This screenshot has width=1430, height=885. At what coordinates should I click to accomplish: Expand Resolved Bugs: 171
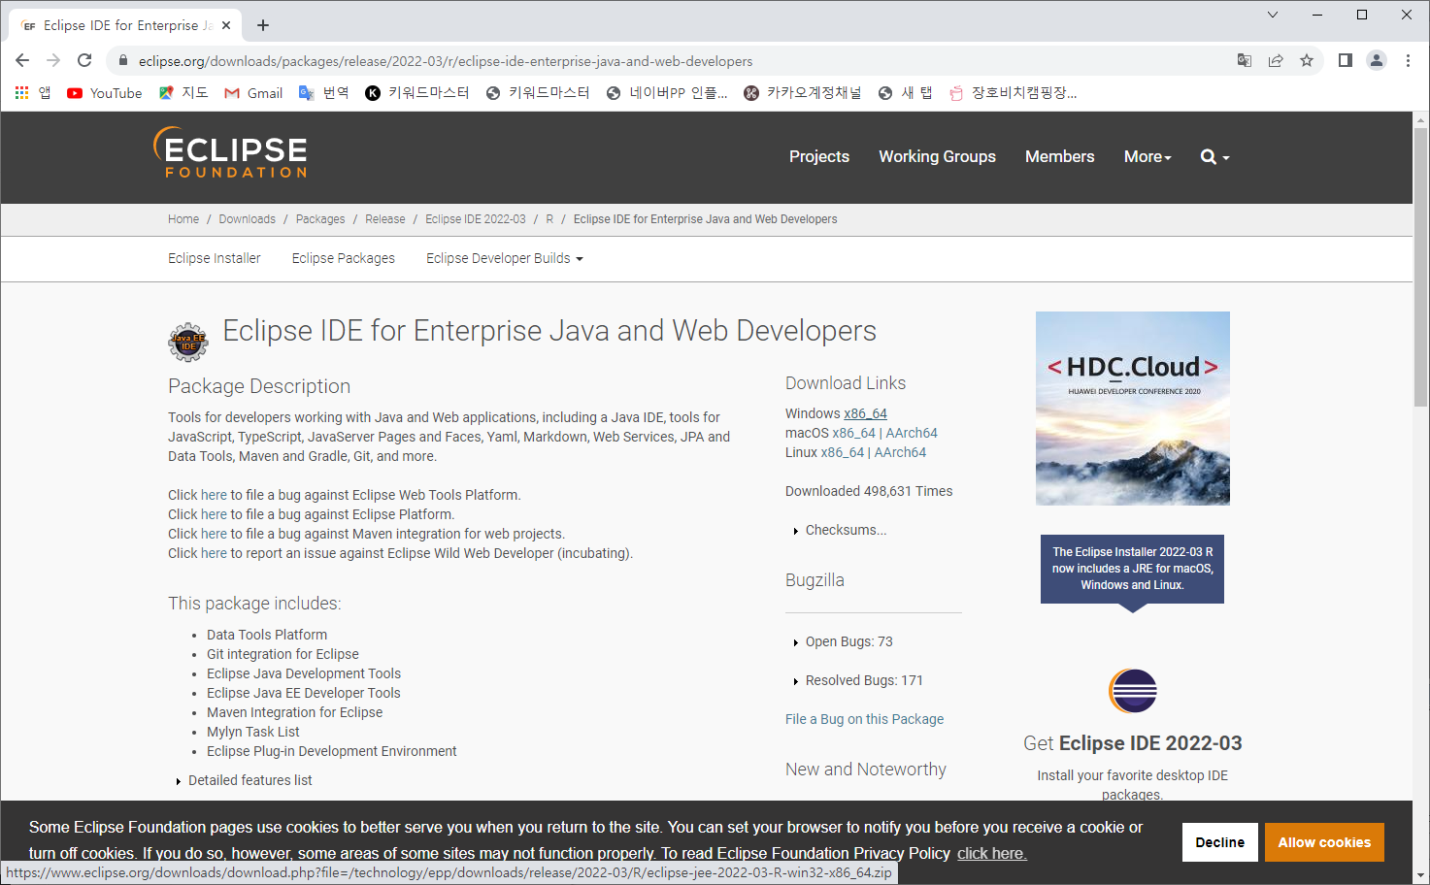point(858,680)
